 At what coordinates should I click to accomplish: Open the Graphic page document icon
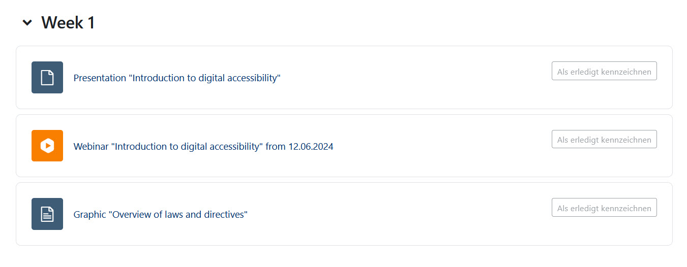click(47, 214)
